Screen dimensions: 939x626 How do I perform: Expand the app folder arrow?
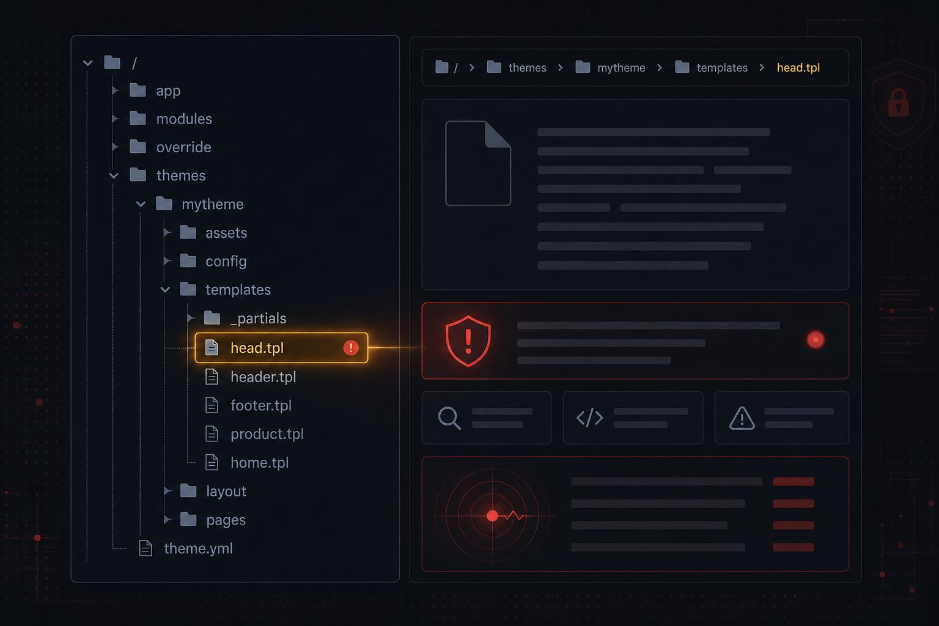(x=115, y=90)
